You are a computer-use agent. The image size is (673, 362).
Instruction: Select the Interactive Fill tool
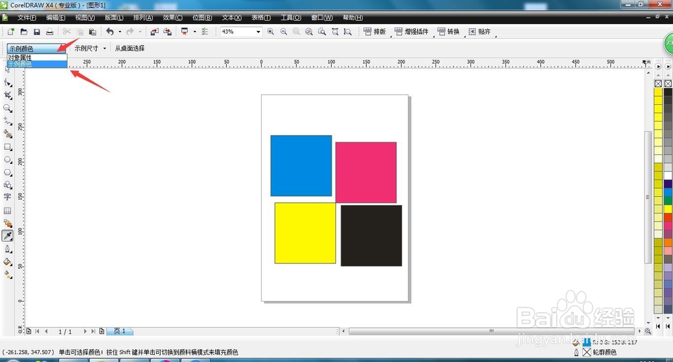pos(7,275)
